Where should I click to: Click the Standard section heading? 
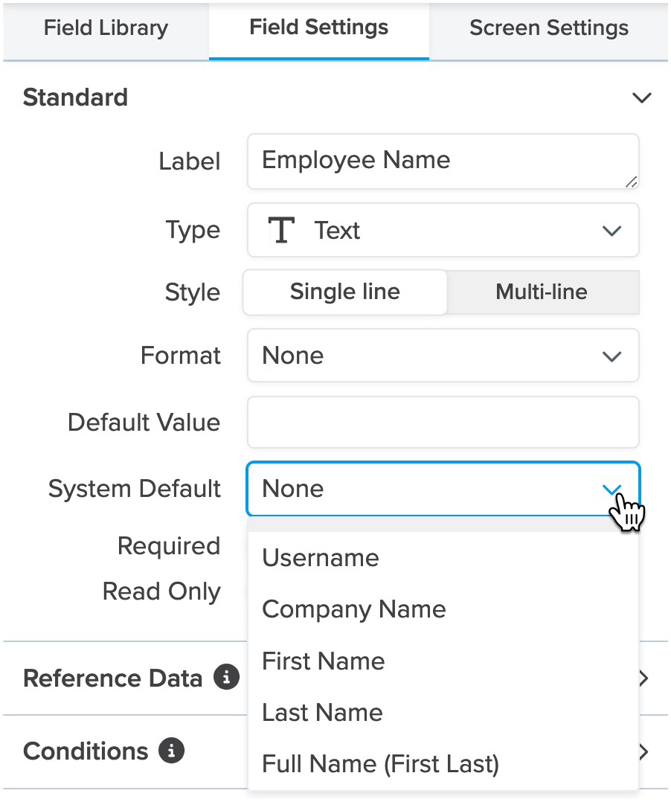(x=76, y=97)
